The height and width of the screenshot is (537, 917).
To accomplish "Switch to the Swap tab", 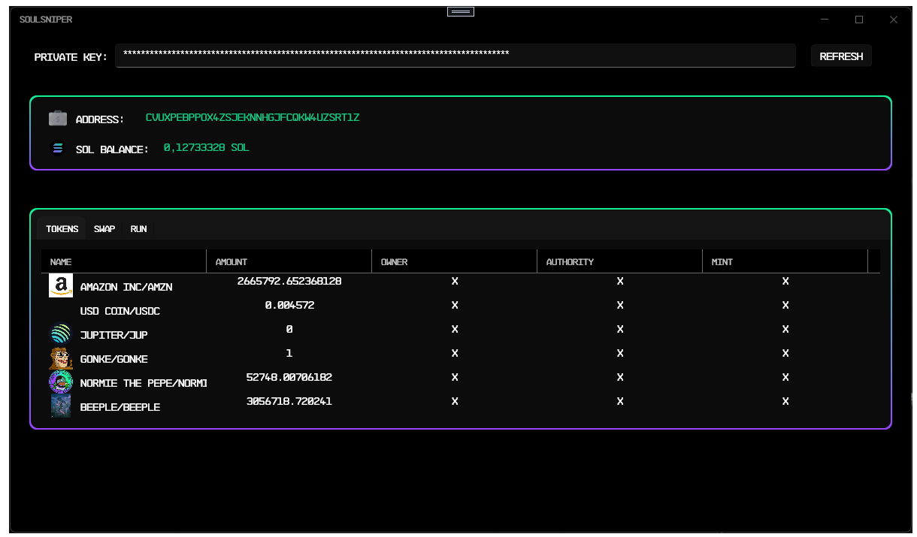I will 104,228.
